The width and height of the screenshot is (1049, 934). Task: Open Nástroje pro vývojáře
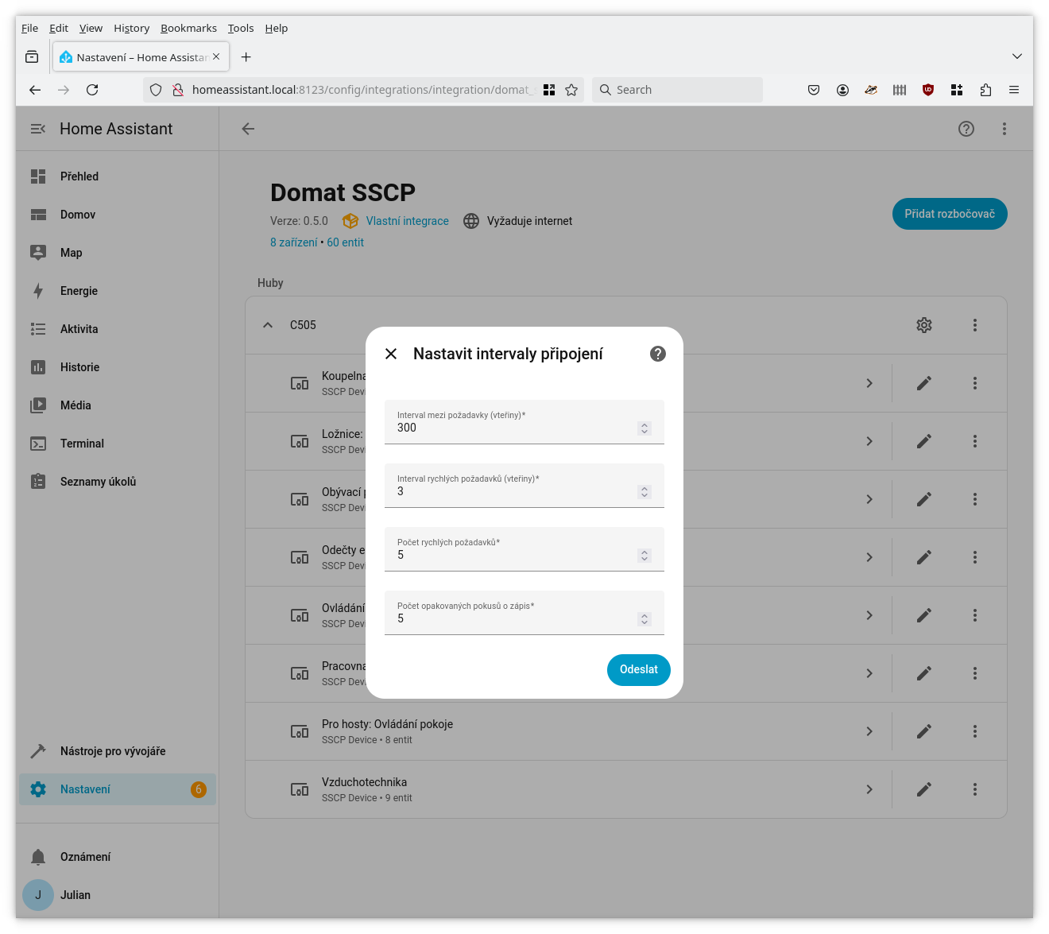[118, 751]
